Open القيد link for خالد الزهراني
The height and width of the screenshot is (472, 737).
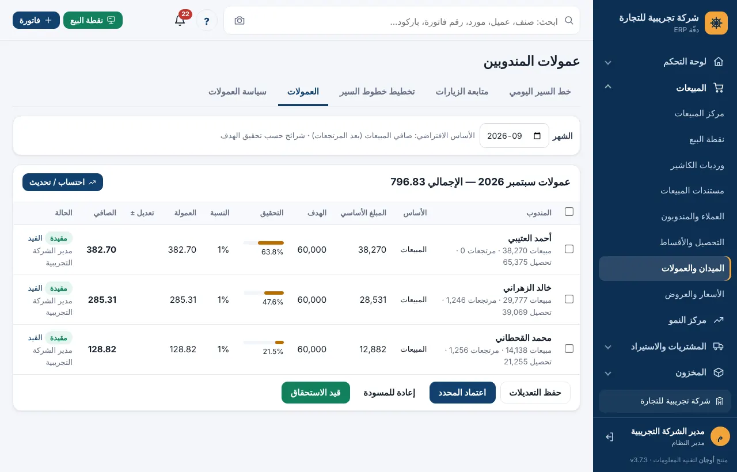coord(35,288)
